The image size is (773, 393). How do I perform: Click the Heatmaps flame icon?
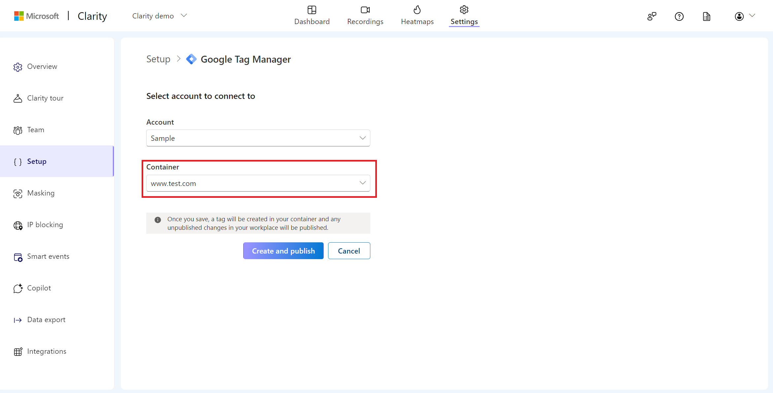417,10
